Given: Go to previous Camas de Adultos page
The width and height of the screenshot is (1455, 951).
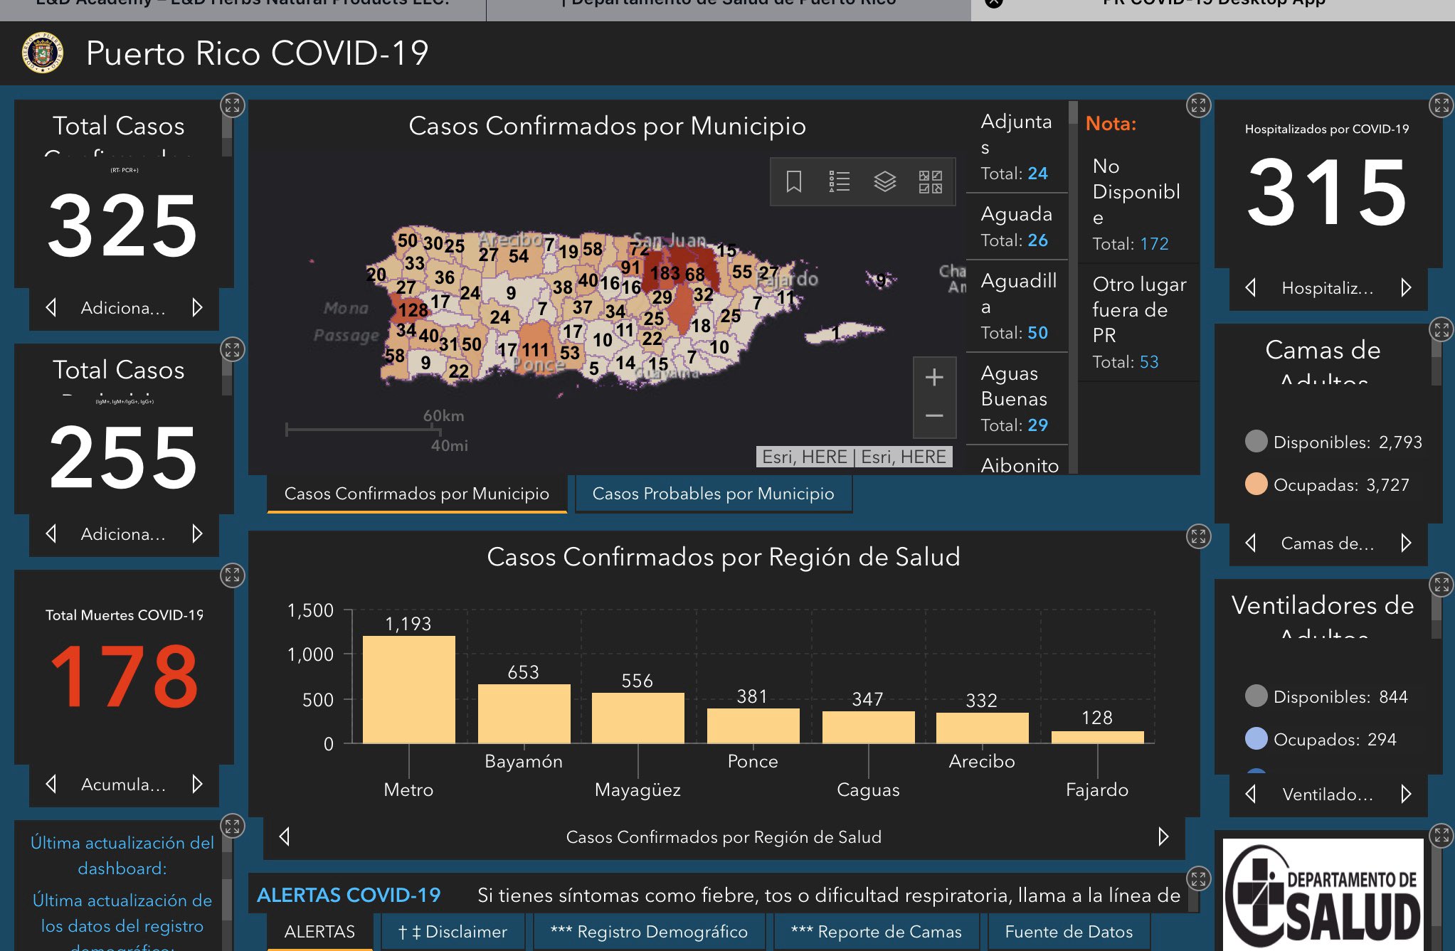Looking at the screenshot, I should [1251, 543].
